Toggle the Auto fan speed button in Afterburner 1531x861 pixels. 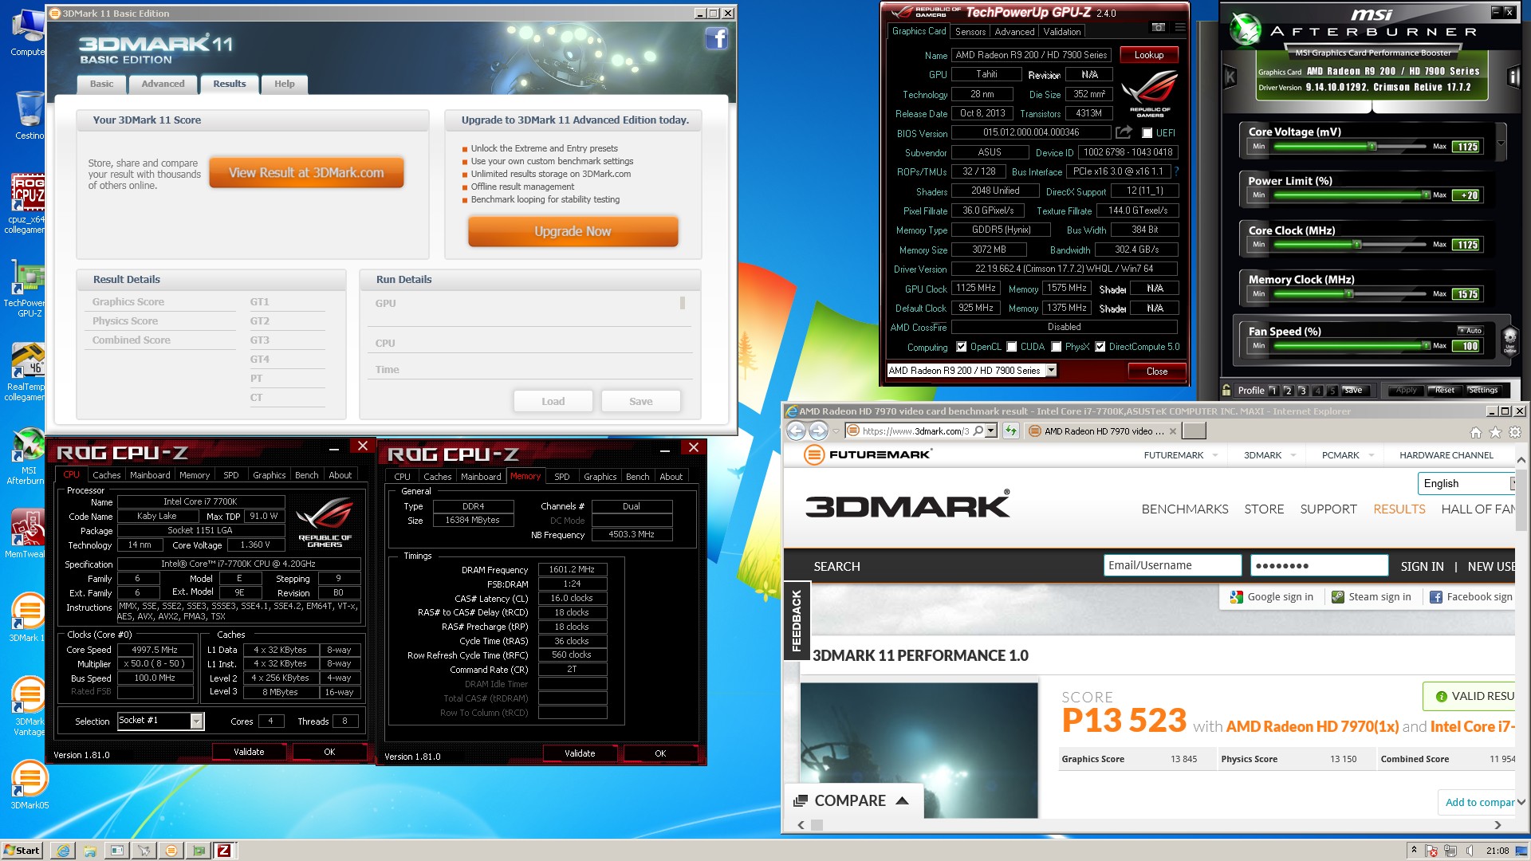tap(1470, 330)
